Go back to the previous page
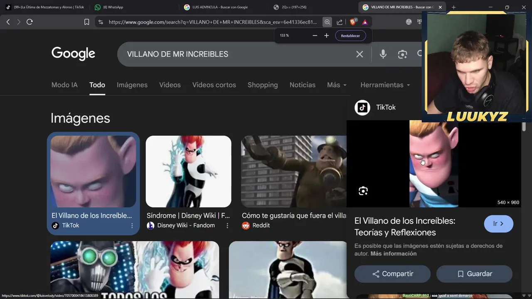The image size is (532, 299). (x=8, y=22)
